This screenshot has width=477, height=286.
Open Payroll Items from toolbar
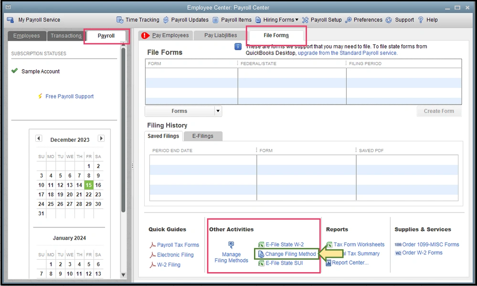[216, 20]
